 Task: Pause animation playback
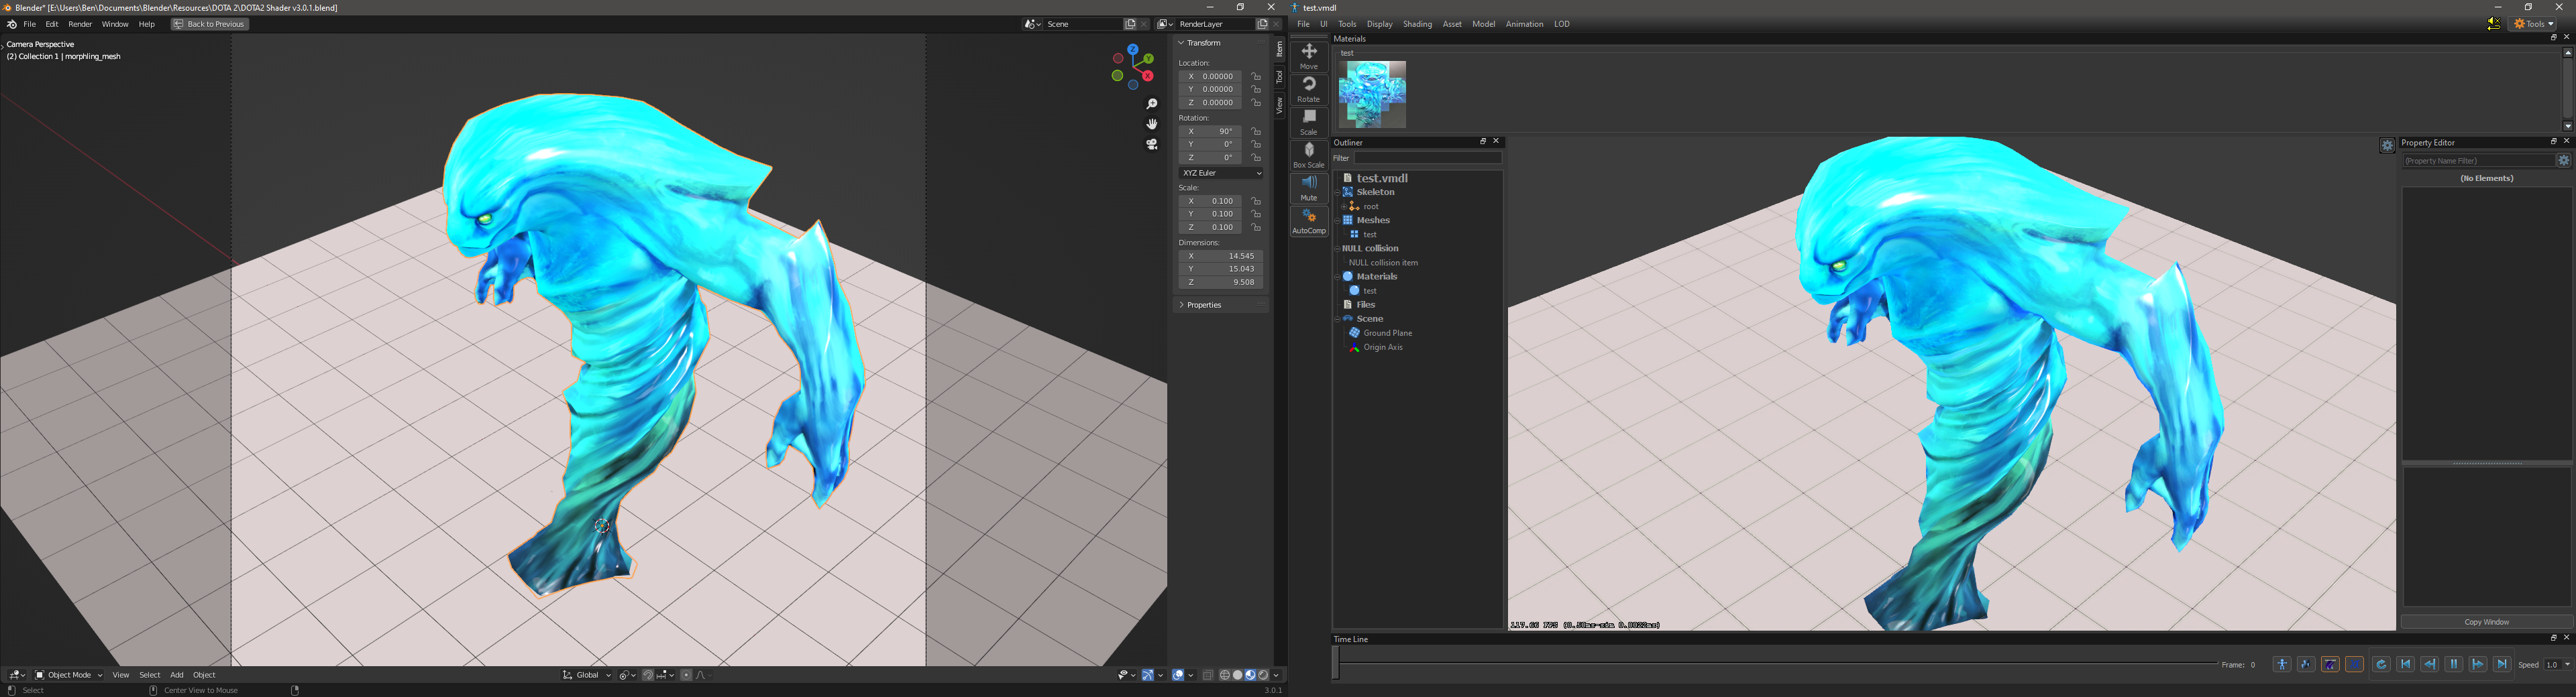coord(2454,665)
